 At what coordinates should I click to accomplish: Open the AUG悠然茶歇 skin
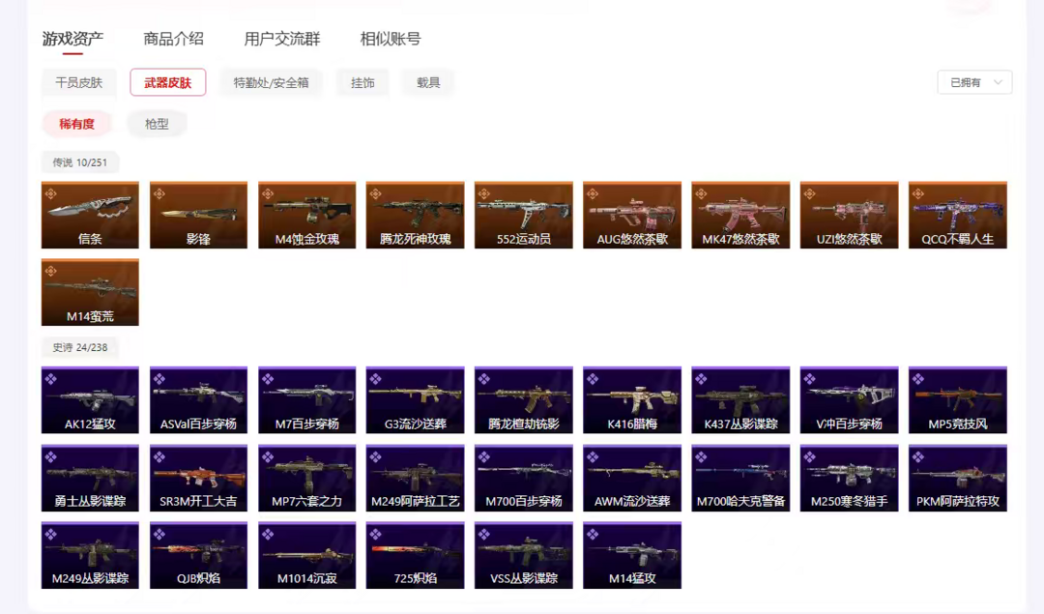point(632,215)
